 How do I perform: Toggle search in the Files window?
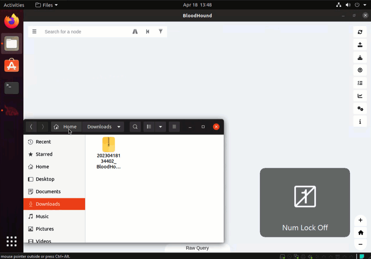(x=135, y=127)
